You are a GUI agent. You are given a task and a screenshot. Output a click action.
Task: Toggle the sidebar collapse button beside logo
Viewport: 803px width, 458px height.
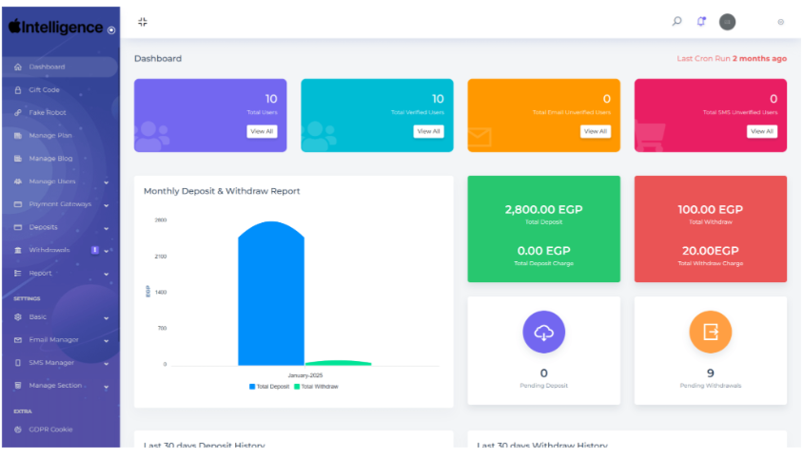coord(111,29)
